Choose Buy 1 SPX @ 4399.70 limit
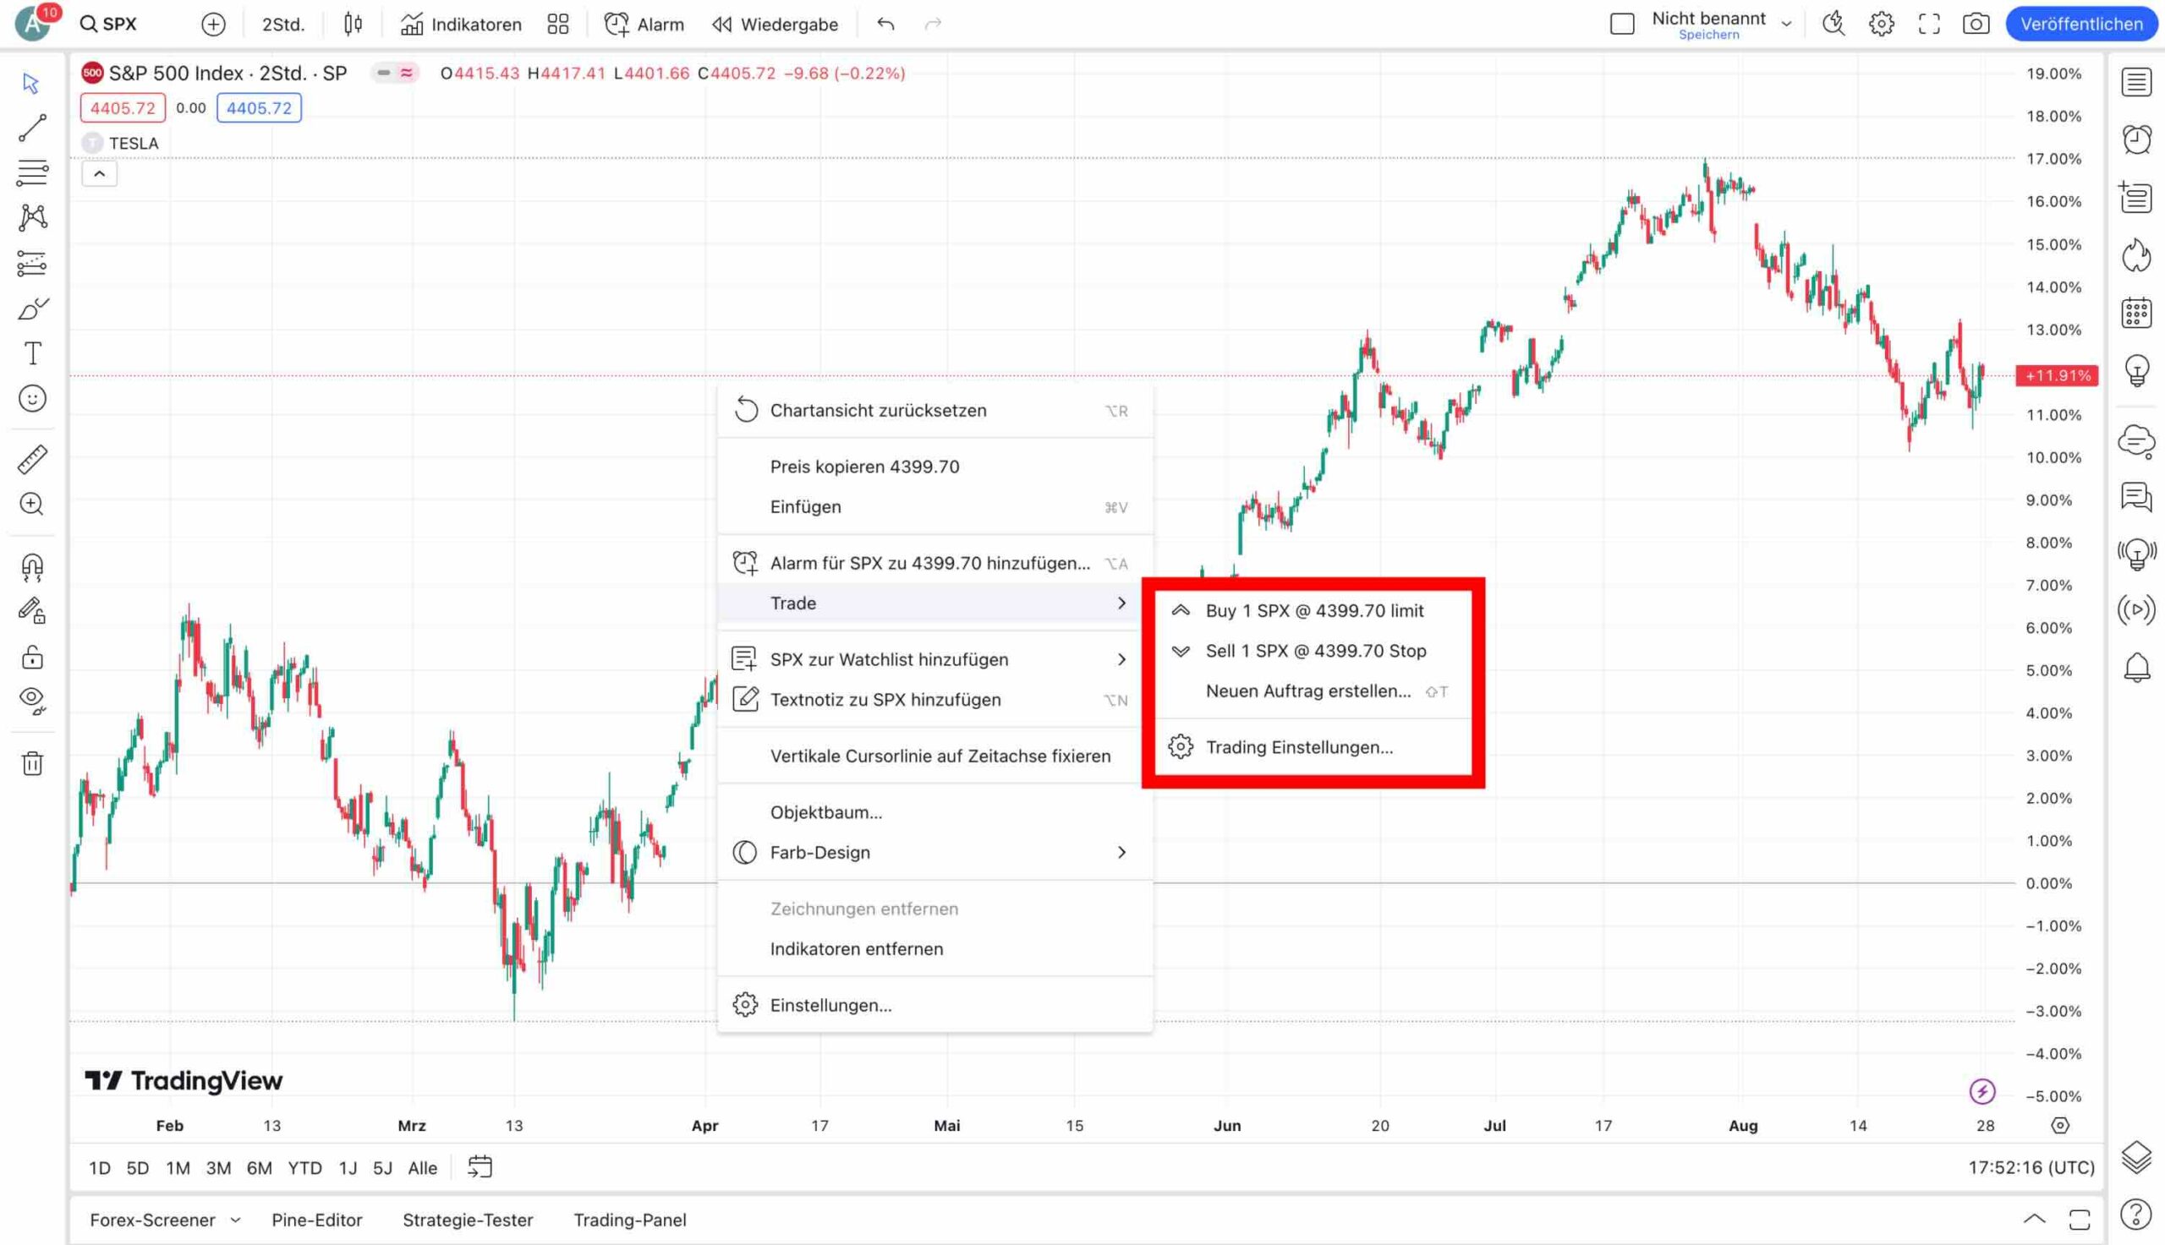 pos(1313,610)
